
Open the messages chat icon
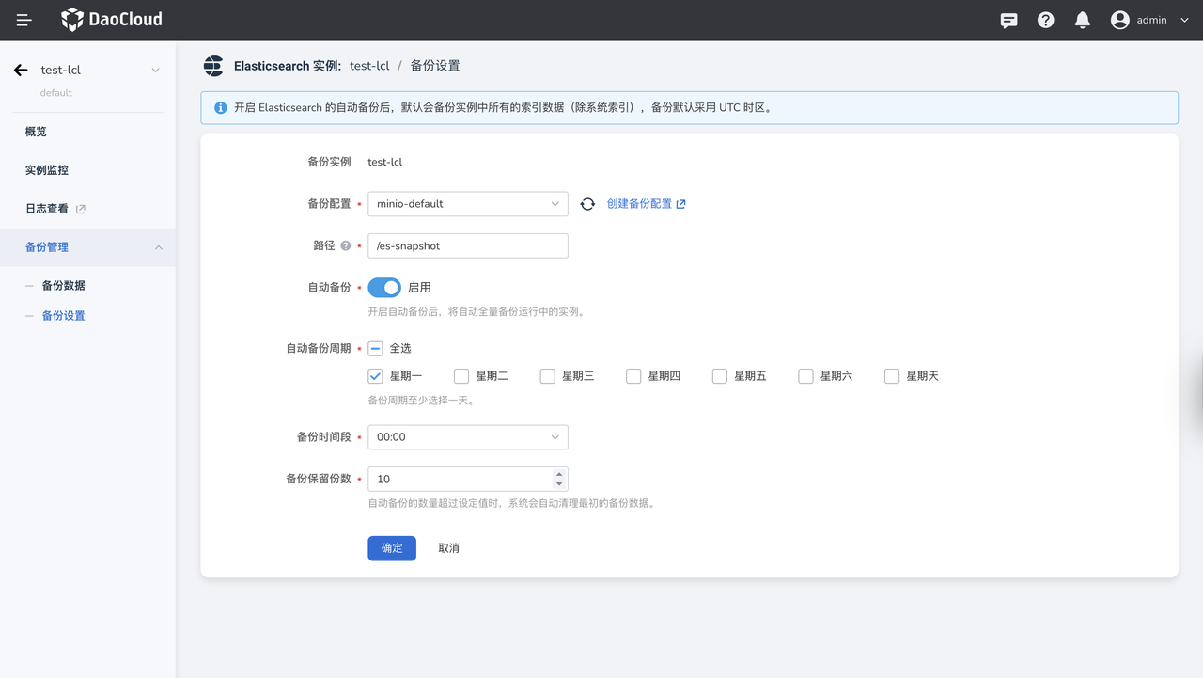tap(1008, 20)
